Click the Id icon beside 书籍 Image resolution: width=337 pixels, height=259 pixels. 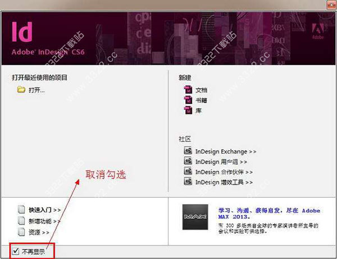[x=188, y=100]
